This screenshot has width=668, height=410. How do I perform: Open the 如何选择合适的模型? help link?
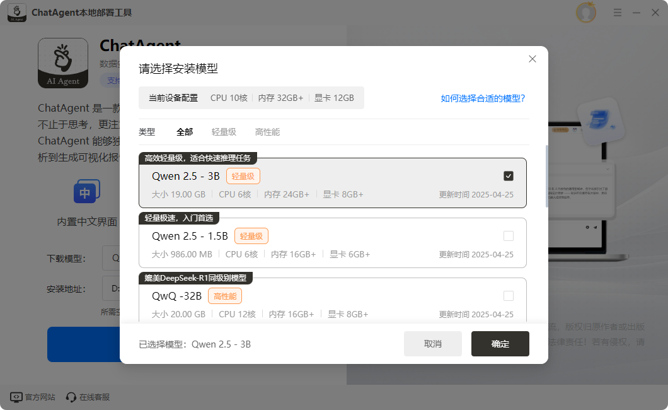[483, 98]
